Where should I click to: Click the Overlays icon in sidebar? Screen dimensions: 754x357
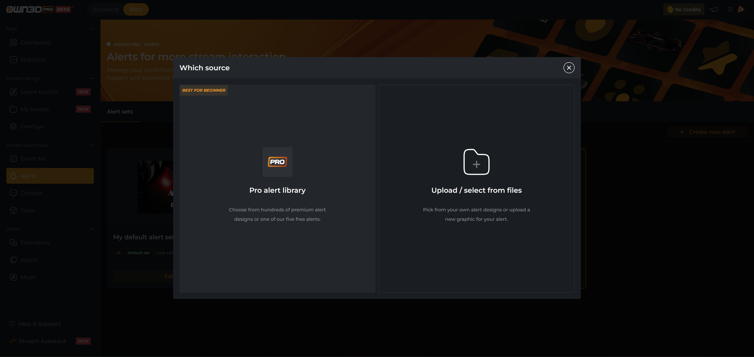(x=13, y=126)
